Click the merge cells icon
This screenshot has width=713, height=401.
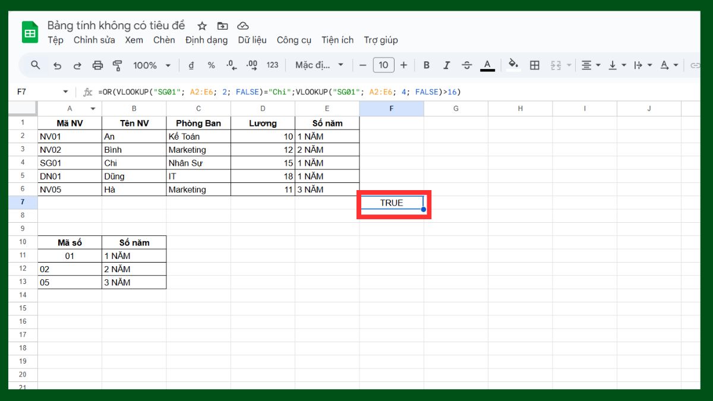pyautogui.click(x=555, y=65)
